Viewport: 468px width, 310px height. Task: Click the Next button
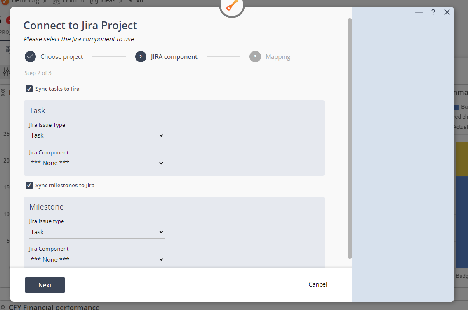[x=45, y=285]
